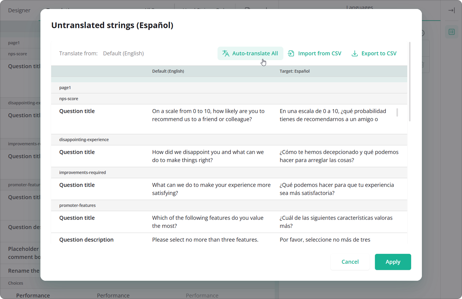Edit the '¿Qué podemos hacer' Spanish translation
462x299 pixels.
337,189
